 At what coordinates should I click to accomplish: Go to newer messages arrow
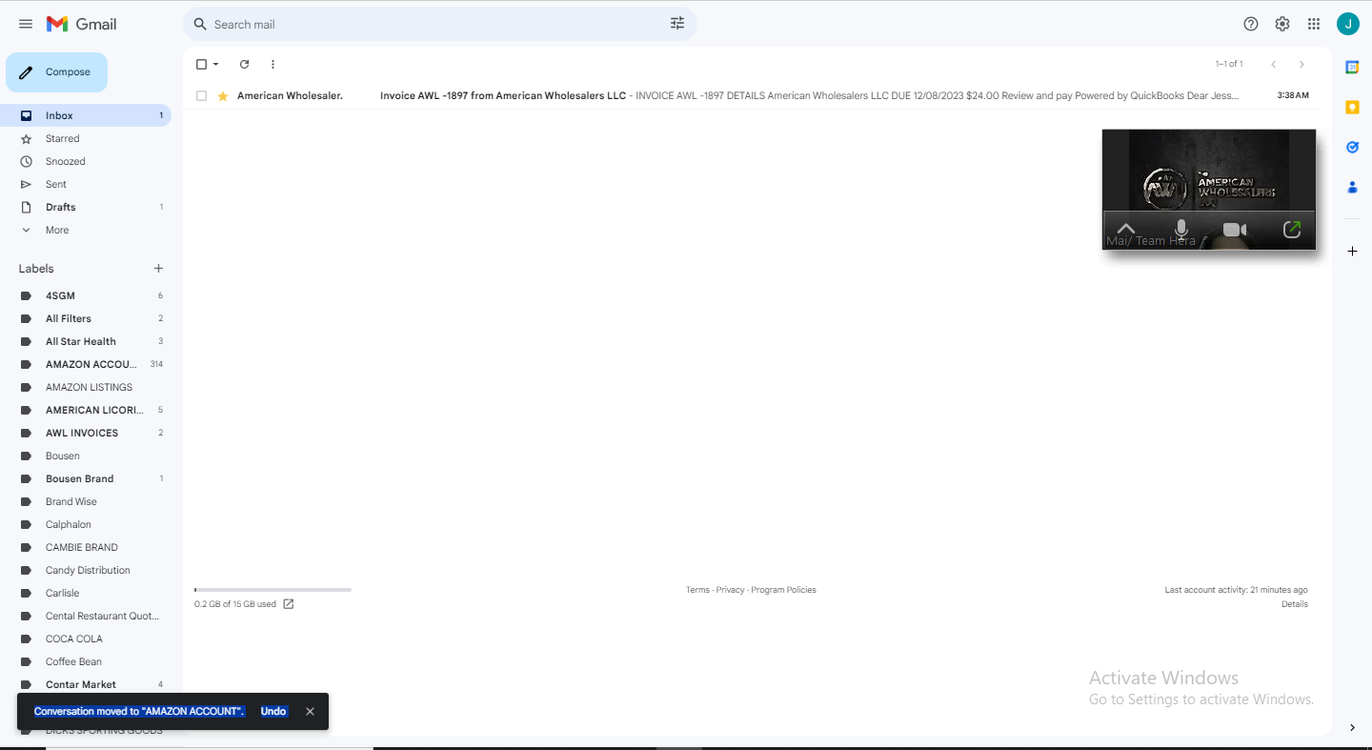coord(1273,64)
